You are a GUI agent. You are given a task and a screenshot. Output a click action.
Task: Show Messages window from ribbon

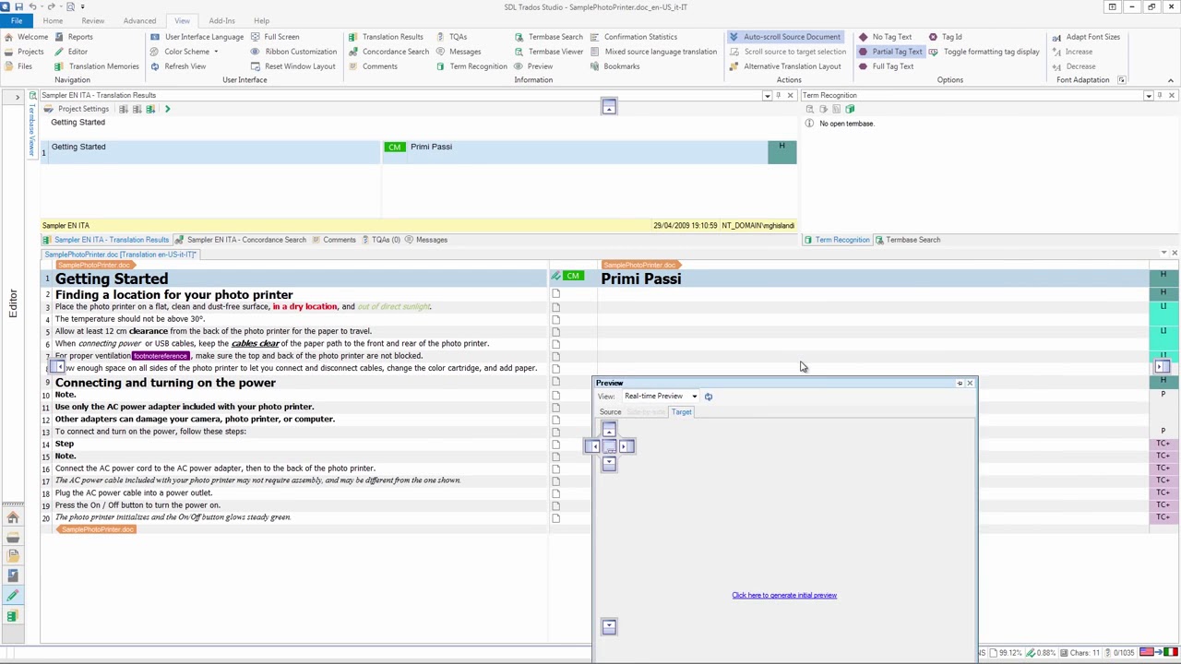pos(459,52)
